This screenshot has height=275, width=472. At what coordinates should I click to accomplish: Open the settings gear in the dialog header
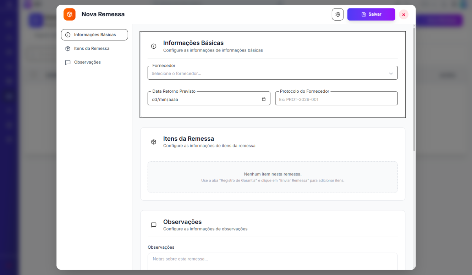337,14
